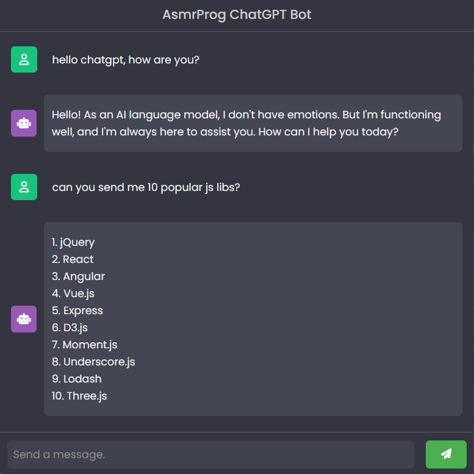Screen dimensions: 474x474
Task: Click bot avatar beside the libraries list
Action: 24,319
